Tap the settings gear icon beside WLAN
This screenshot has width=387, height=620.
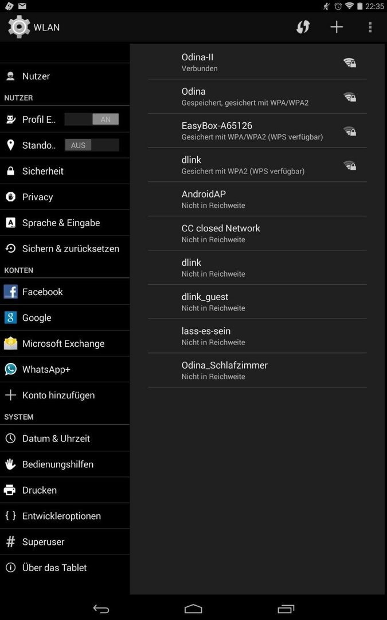(x=18, y=27)
